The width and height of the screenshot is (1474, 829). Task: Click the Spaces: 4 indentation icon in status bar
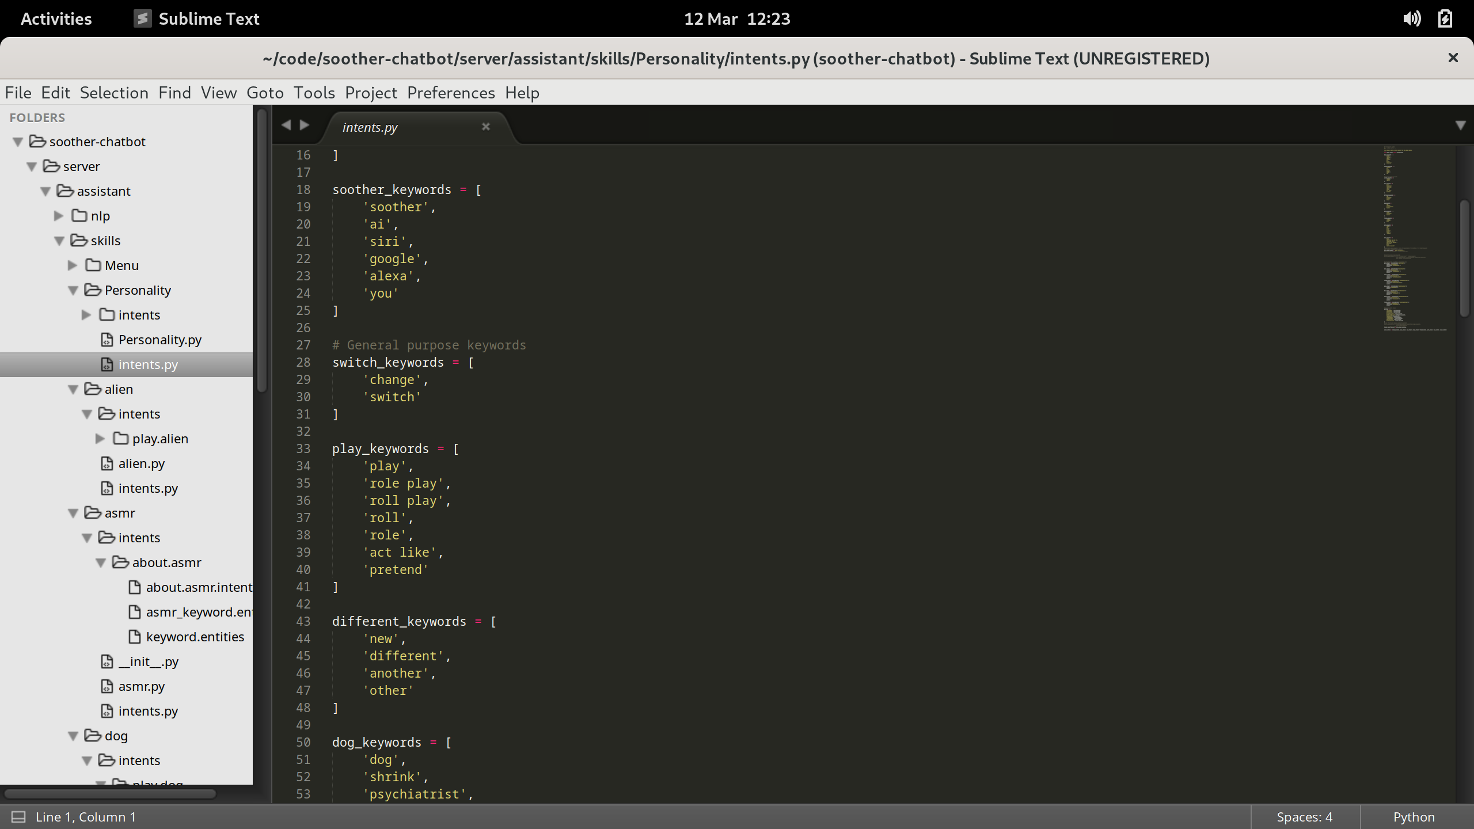[x=1306, y=817]
